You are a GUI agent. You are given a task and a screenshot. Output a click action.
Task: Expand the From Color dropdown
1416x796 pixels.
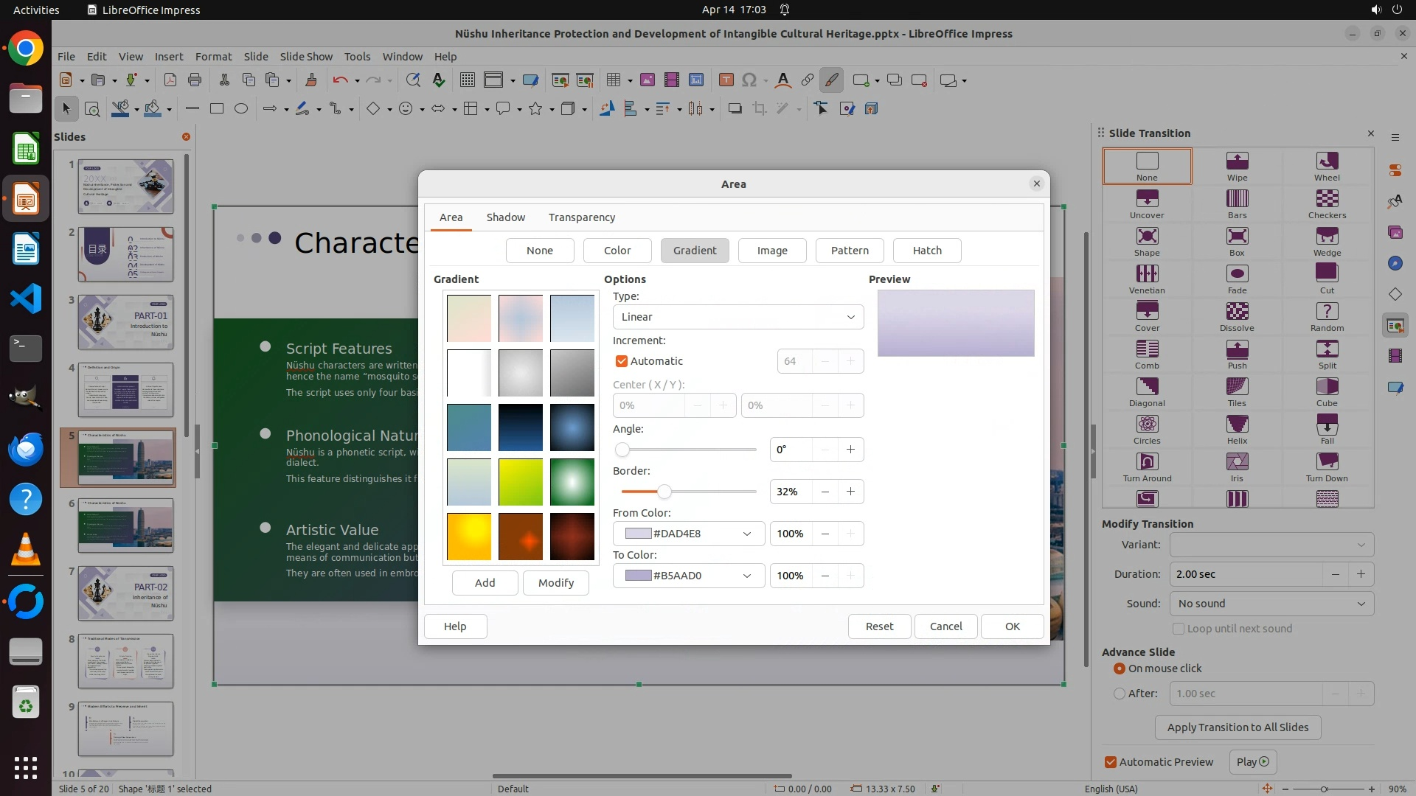tap(688, 534)
